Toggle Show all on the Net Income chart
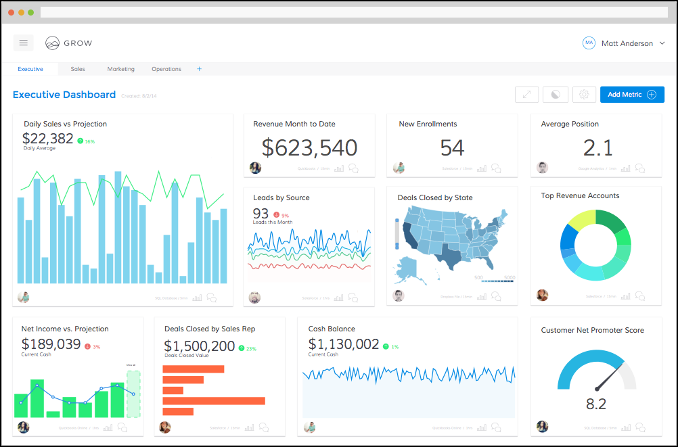678x447 pixels. point(131,365)
